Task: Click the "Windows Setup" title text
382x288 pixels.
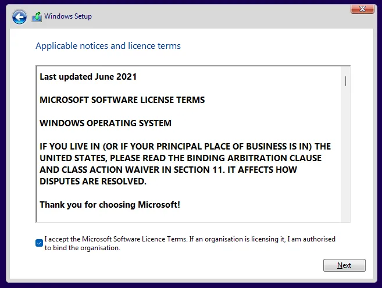Action: [x=68, y=17]
